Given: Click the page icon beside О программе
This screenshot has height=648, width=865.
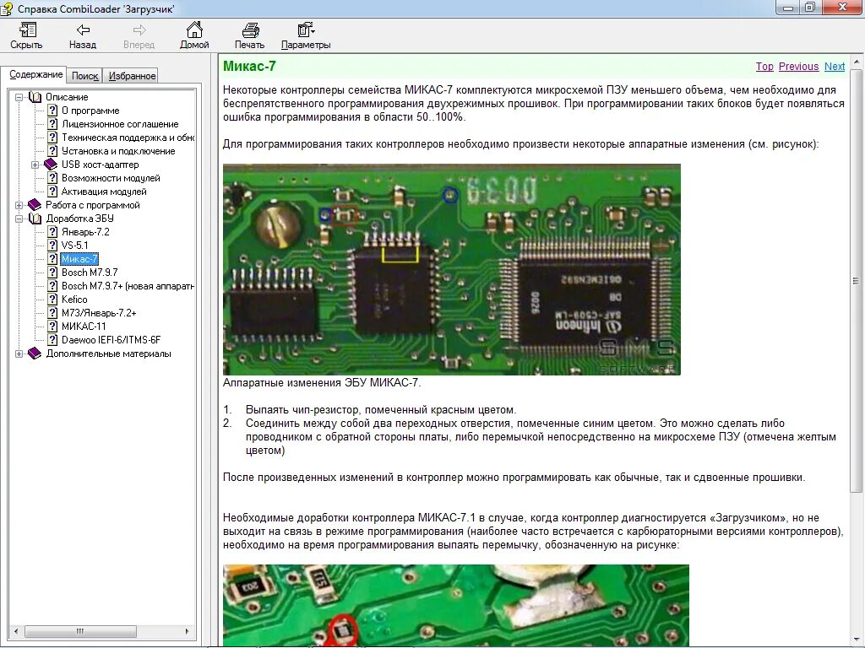Looking at the screenshot, I should point(52,111).
